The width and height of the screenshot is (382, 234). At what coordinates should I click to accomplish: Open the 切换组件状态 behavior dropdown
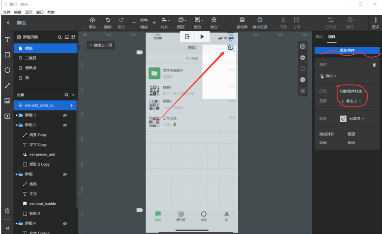coord(353,91)
